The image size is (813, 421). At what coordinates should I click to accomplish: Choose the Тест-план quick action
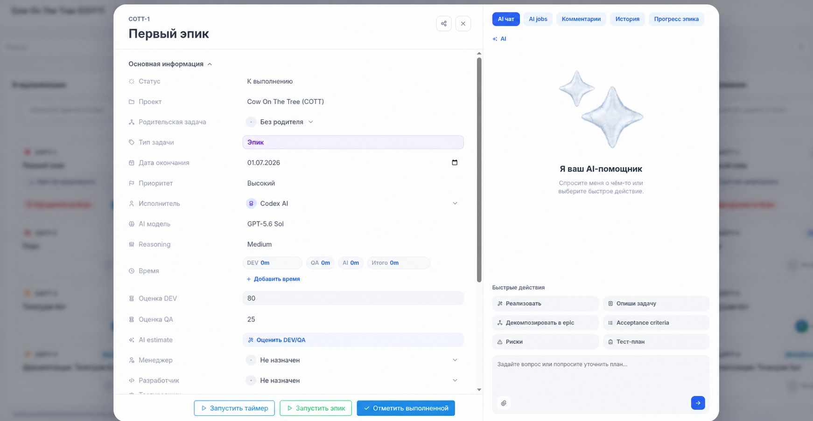click(x=656, y=342)
